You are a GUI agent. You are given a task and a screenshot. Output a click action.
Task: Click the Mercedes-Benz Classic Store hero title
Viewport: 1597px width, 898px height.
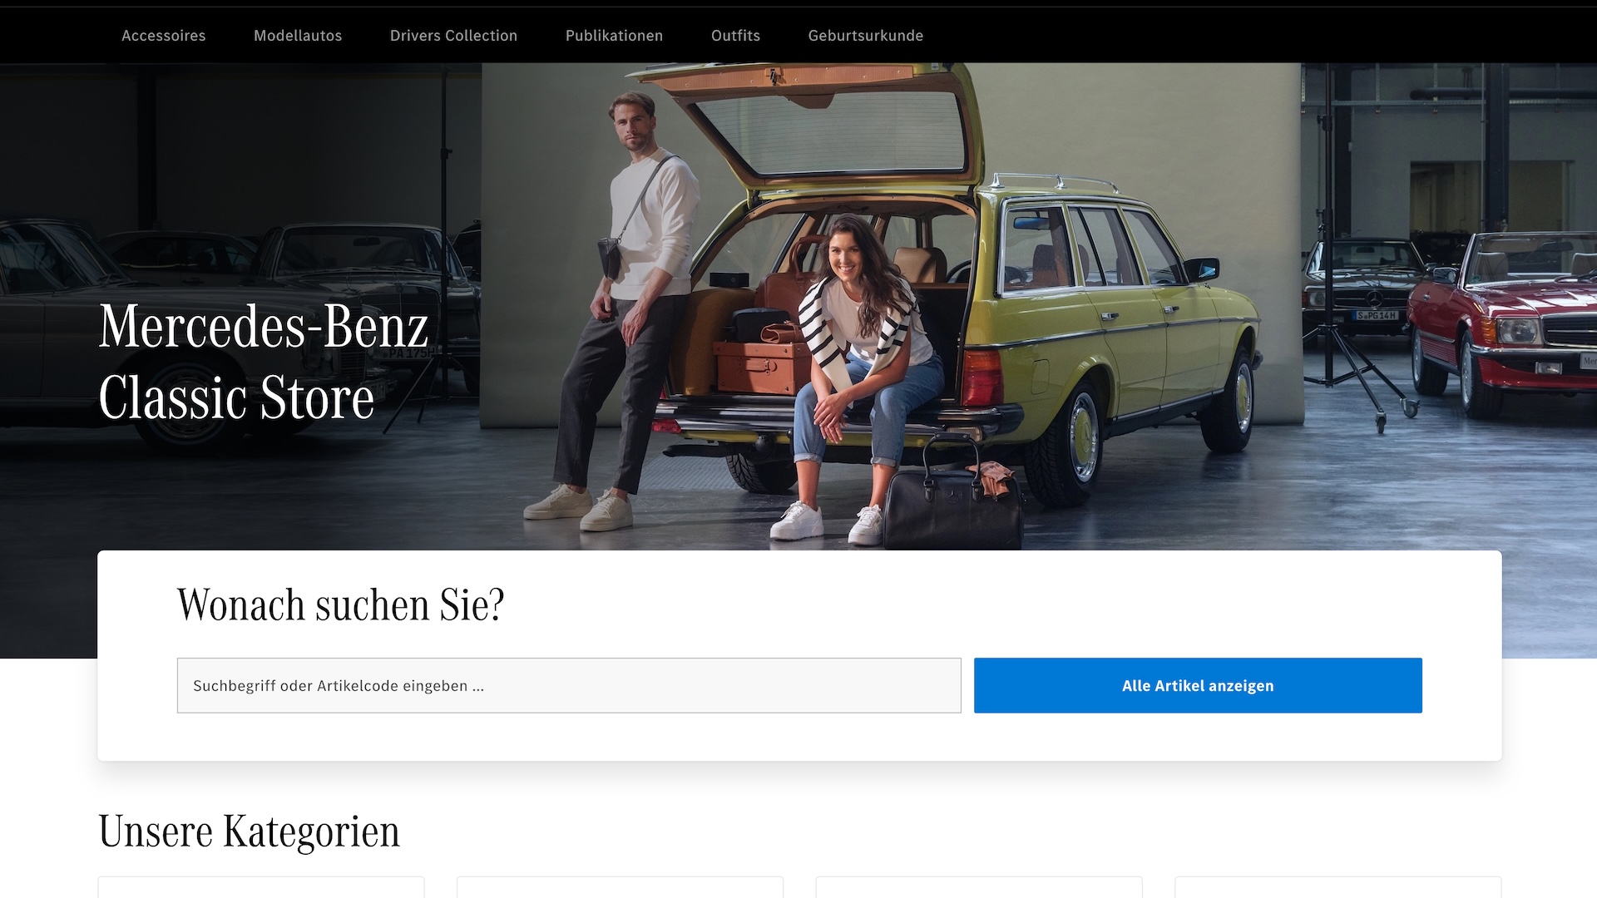pyautogui.click(x=263, y=362)
